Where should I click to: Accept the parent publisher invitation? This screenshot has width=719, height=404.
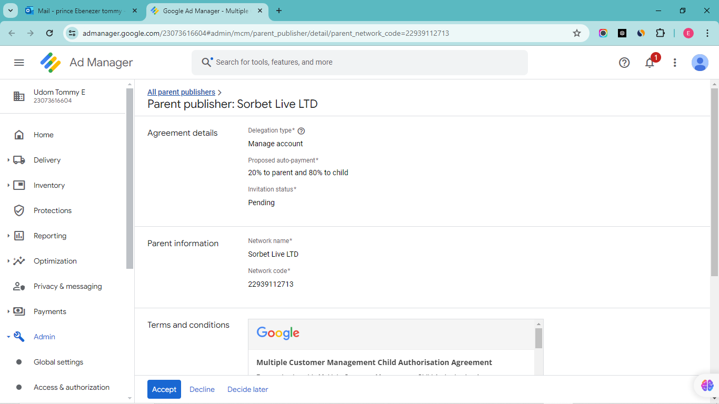[x=164, y=389]
